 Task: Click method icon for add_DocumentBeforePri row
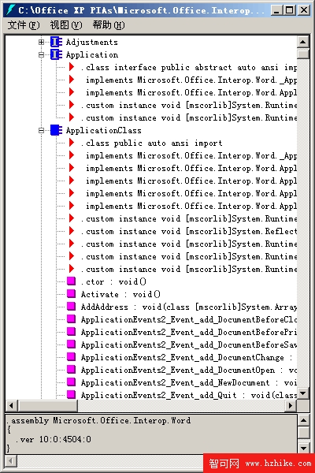71,332
